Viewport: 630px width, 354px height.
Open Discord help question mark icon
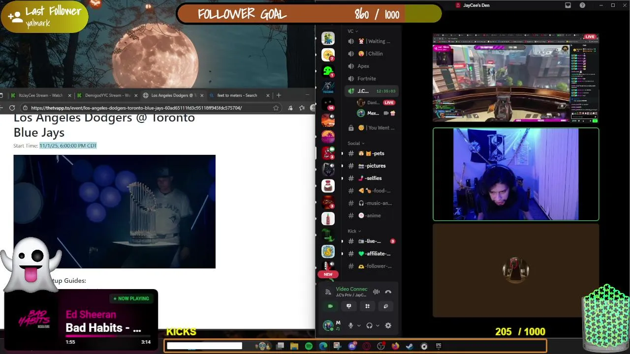click(583, 5)
